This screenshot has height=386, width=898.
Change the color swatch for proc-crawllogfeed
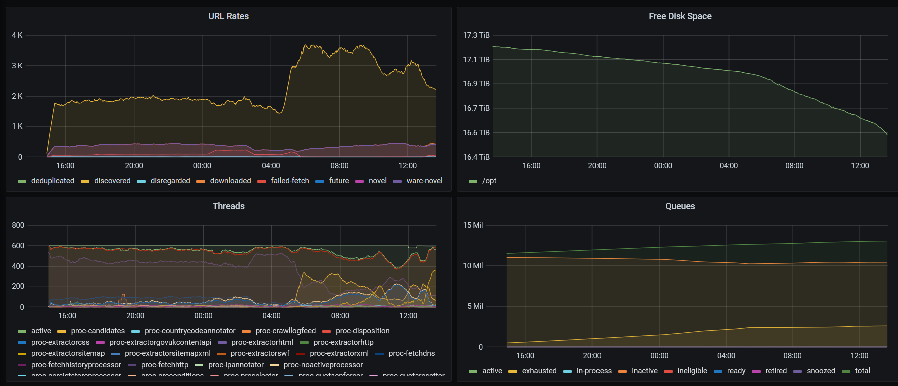tap(246, 331)
